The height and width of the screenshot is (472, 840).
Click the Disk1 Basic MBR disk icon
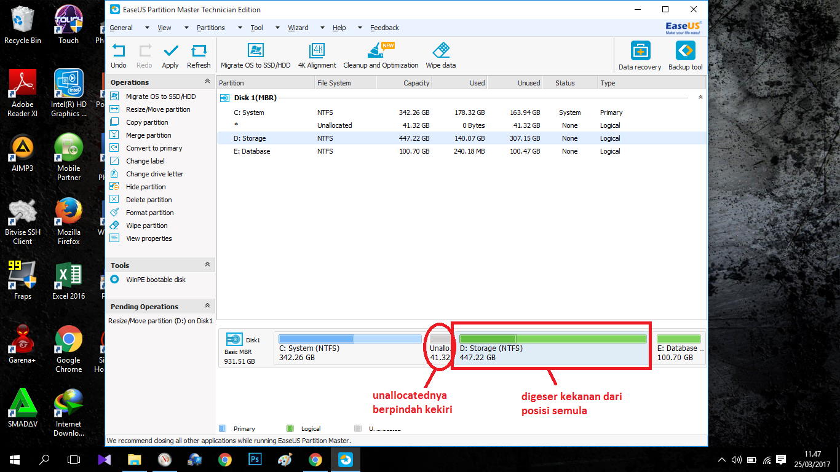click(x=234, y=339)
